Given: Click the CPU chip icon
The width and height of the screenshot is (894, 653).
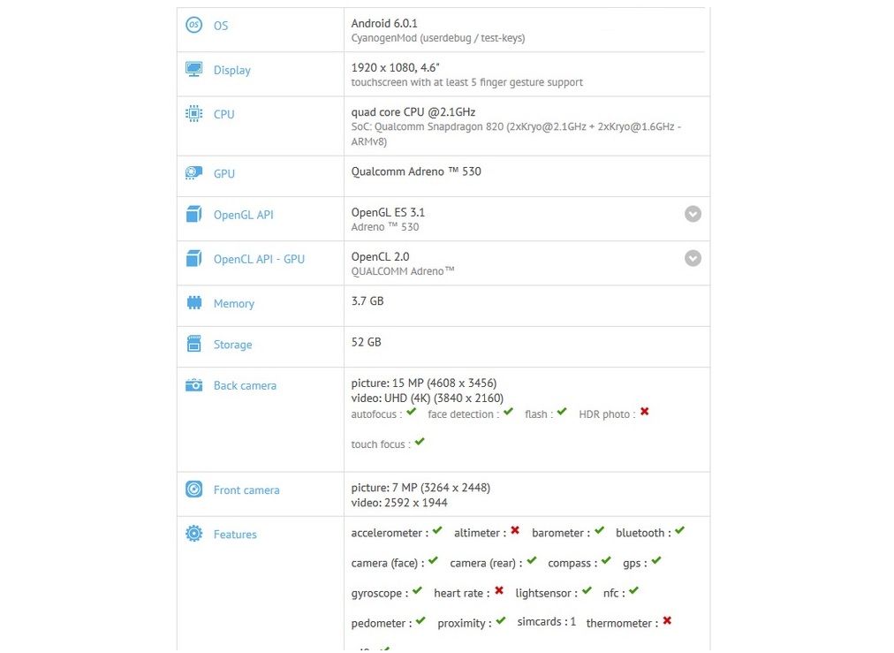Looking at the screenshot, I should point(193,113).
